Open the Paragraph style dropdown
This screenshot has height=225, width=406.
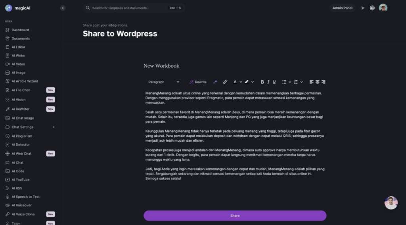(x=164, y=82)
